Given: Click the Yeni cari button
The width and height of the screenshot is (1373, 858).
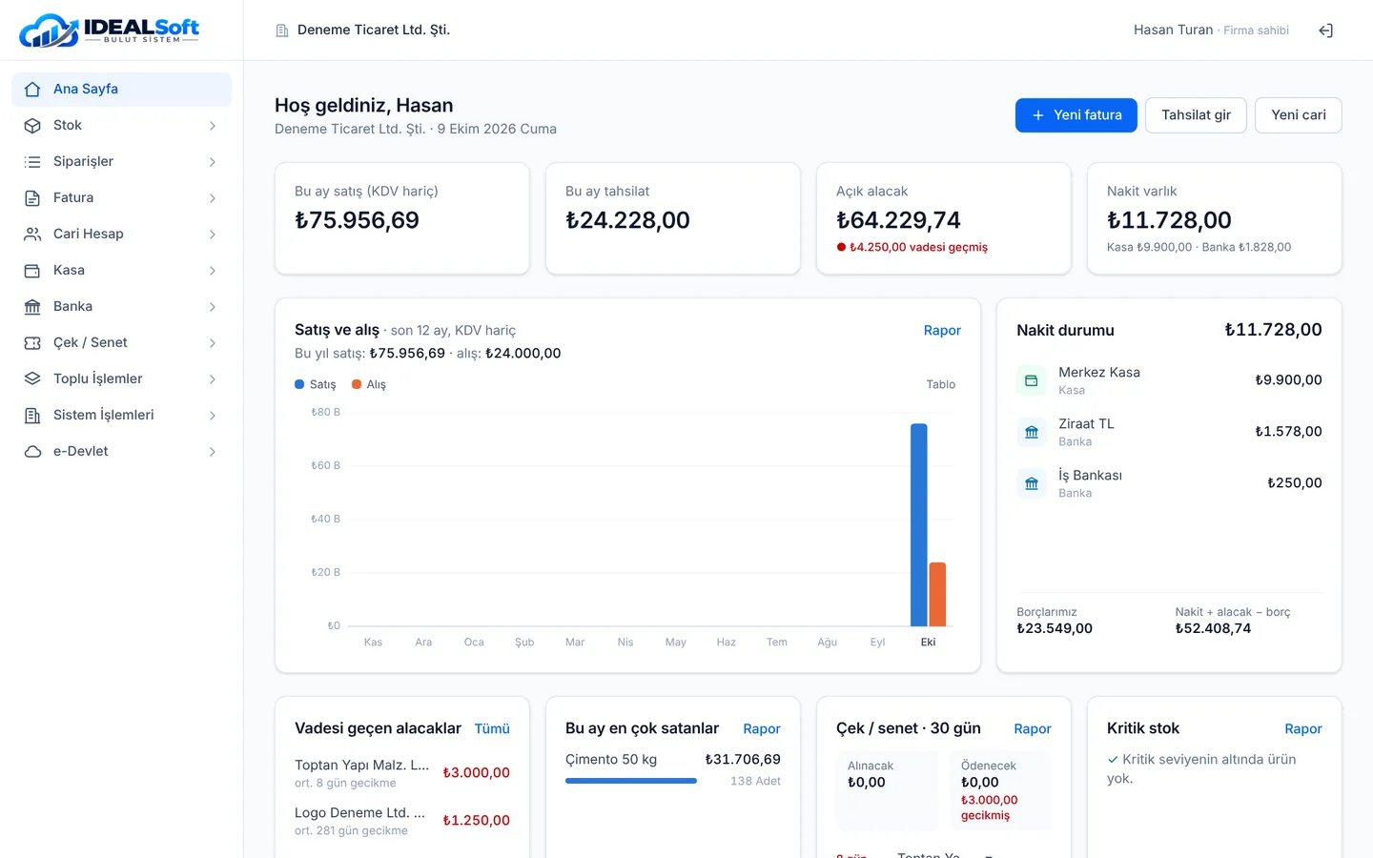Looking at the screenshot, I should (1299, 115).
